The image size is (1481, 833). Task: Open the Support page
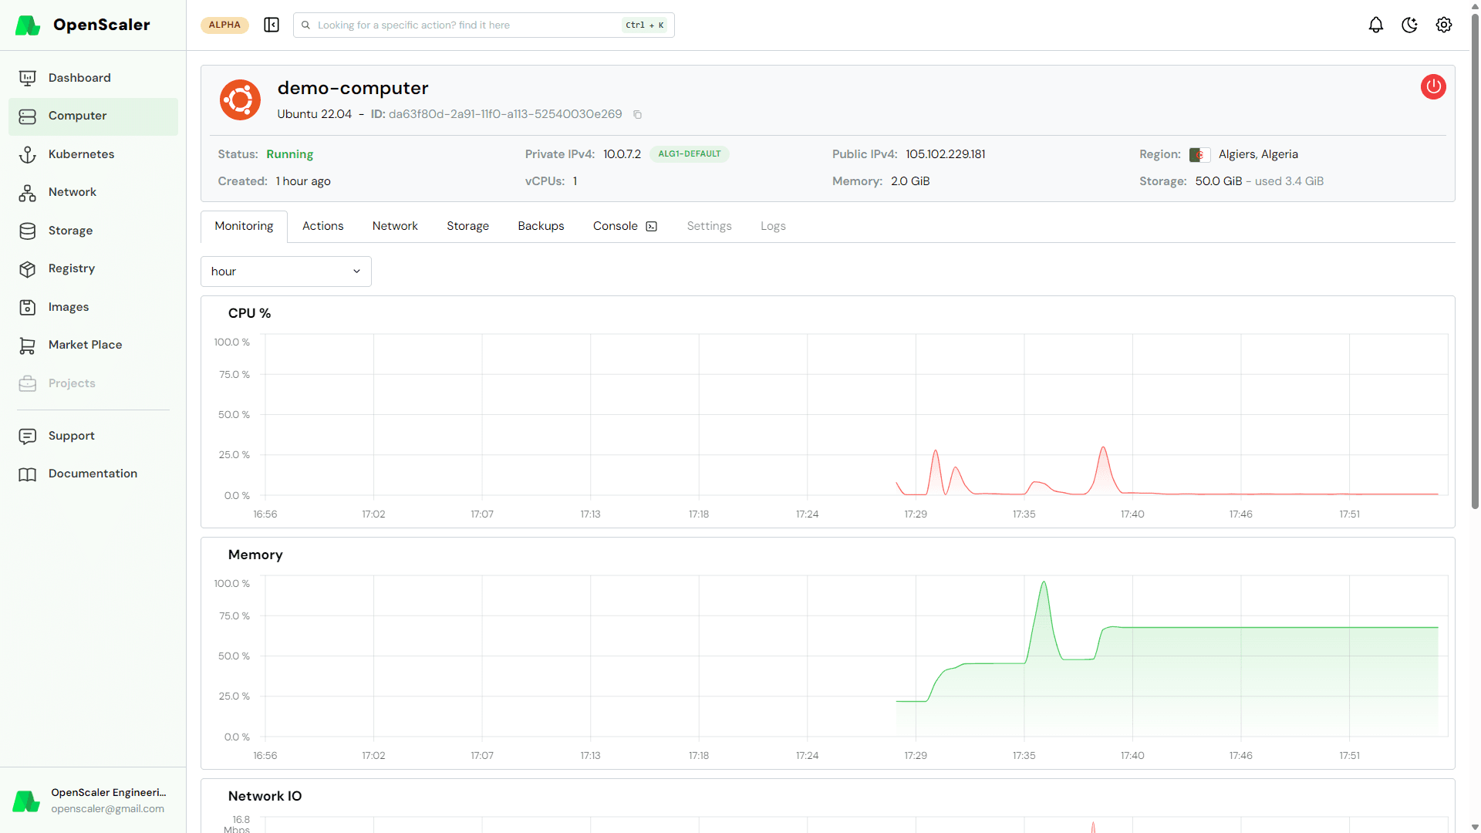[x=93, y=436]
